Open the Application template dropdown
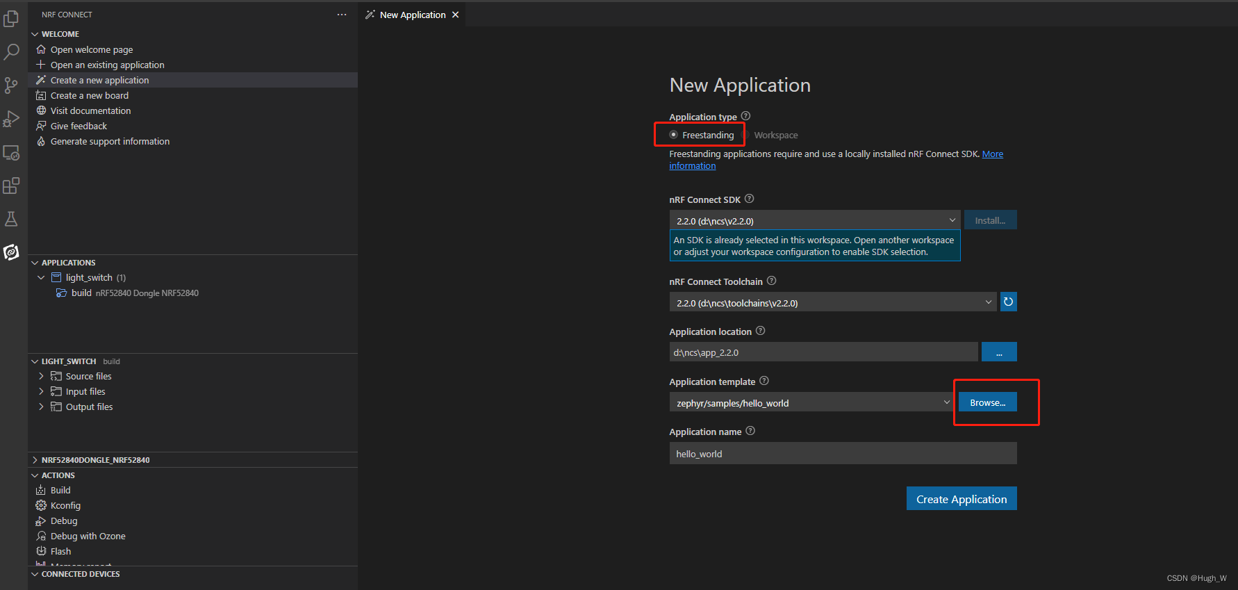The width and height of the screenshot is (1238, 590). point(811,402)
